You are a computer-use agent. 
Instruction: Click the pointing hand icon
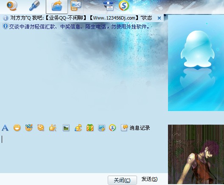click(x=53, y=128)
